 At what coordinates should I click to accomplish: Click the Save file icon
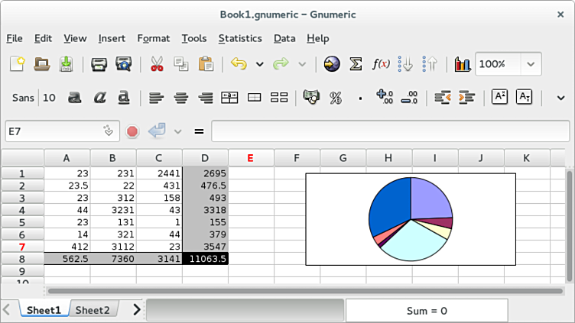[x=67, y=64]
